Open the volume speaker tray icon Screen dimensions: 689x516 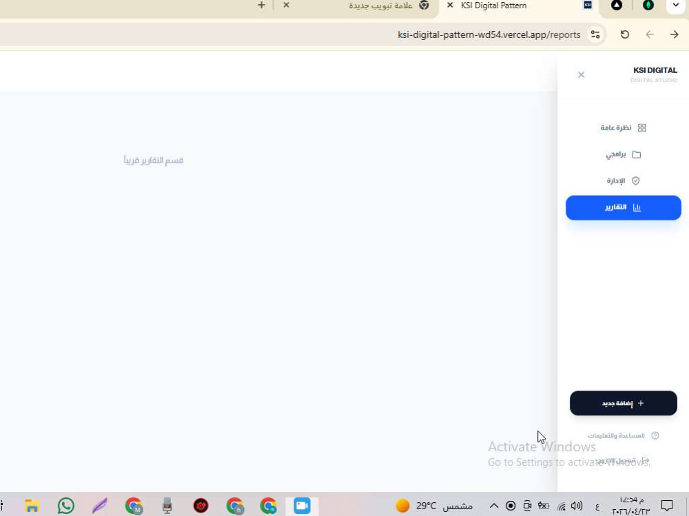(577, 506)
